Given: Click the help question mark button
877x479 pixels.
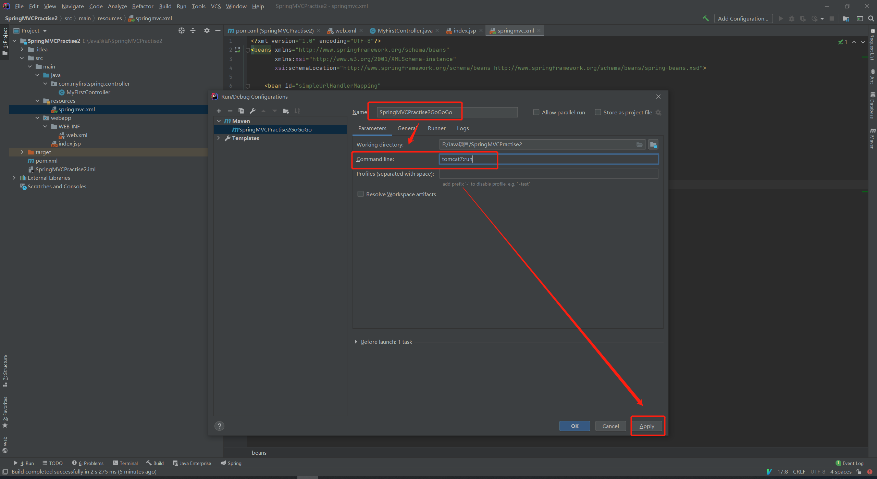Looking at the screenshot, I should (x=219, y=426).
